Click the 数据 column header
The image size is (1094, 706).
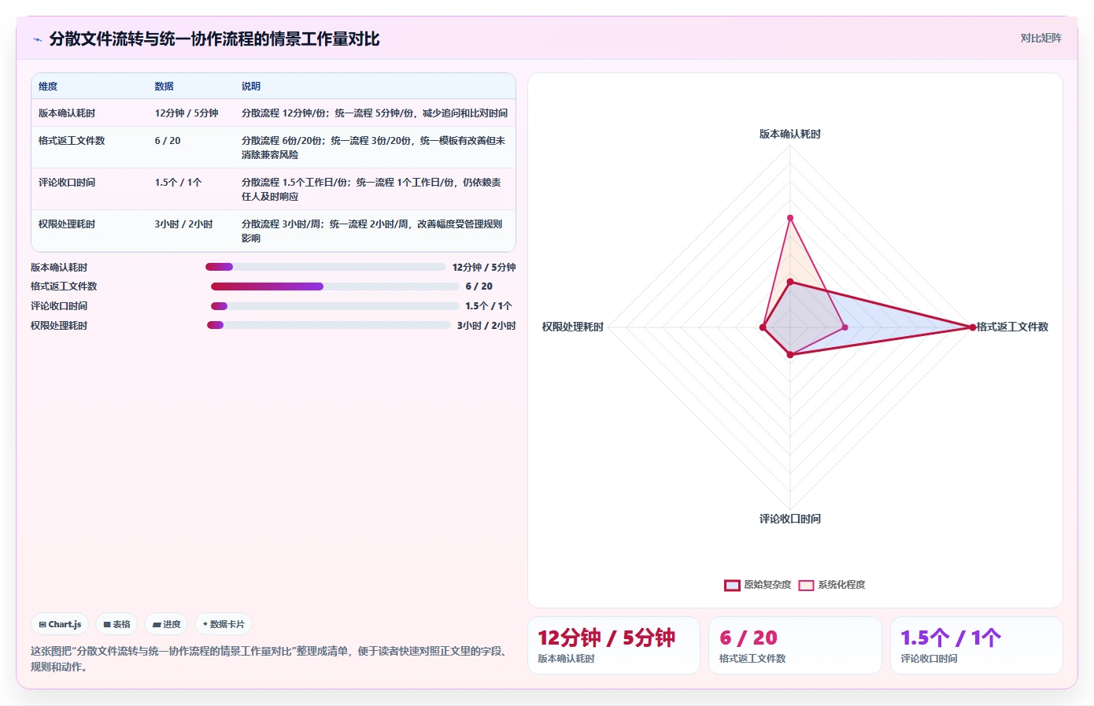(164, 87)
